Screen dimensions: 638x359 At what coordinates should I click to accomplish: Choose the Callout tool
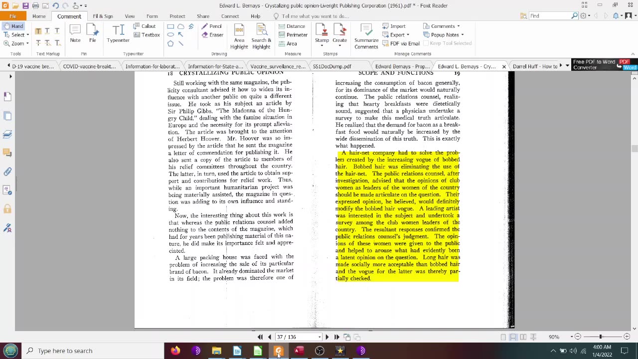click(145, 26)
